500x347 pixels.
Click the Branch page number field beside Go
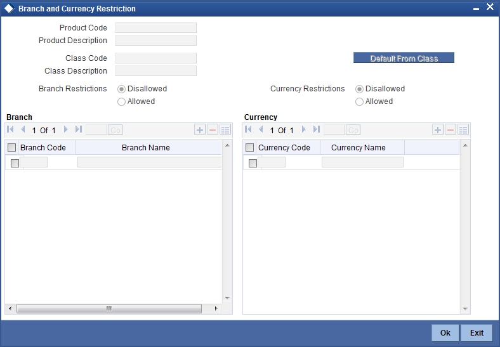coord(96,130)
